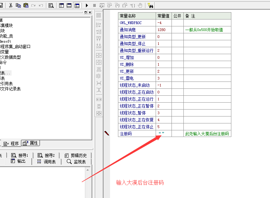Screen dimensions: 270x198
Task: Click the equal vertical spacing icon
Action: 99,90
